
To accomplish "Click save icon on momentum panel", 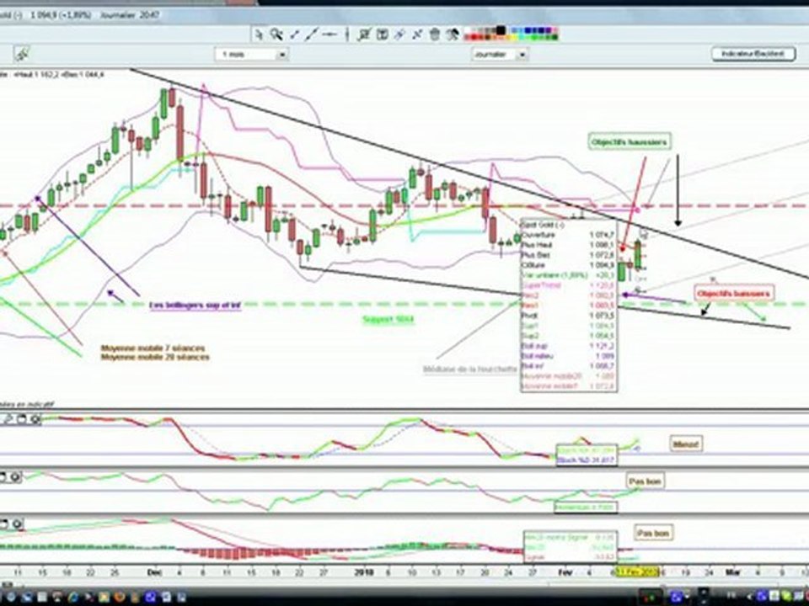I will 3,476.
